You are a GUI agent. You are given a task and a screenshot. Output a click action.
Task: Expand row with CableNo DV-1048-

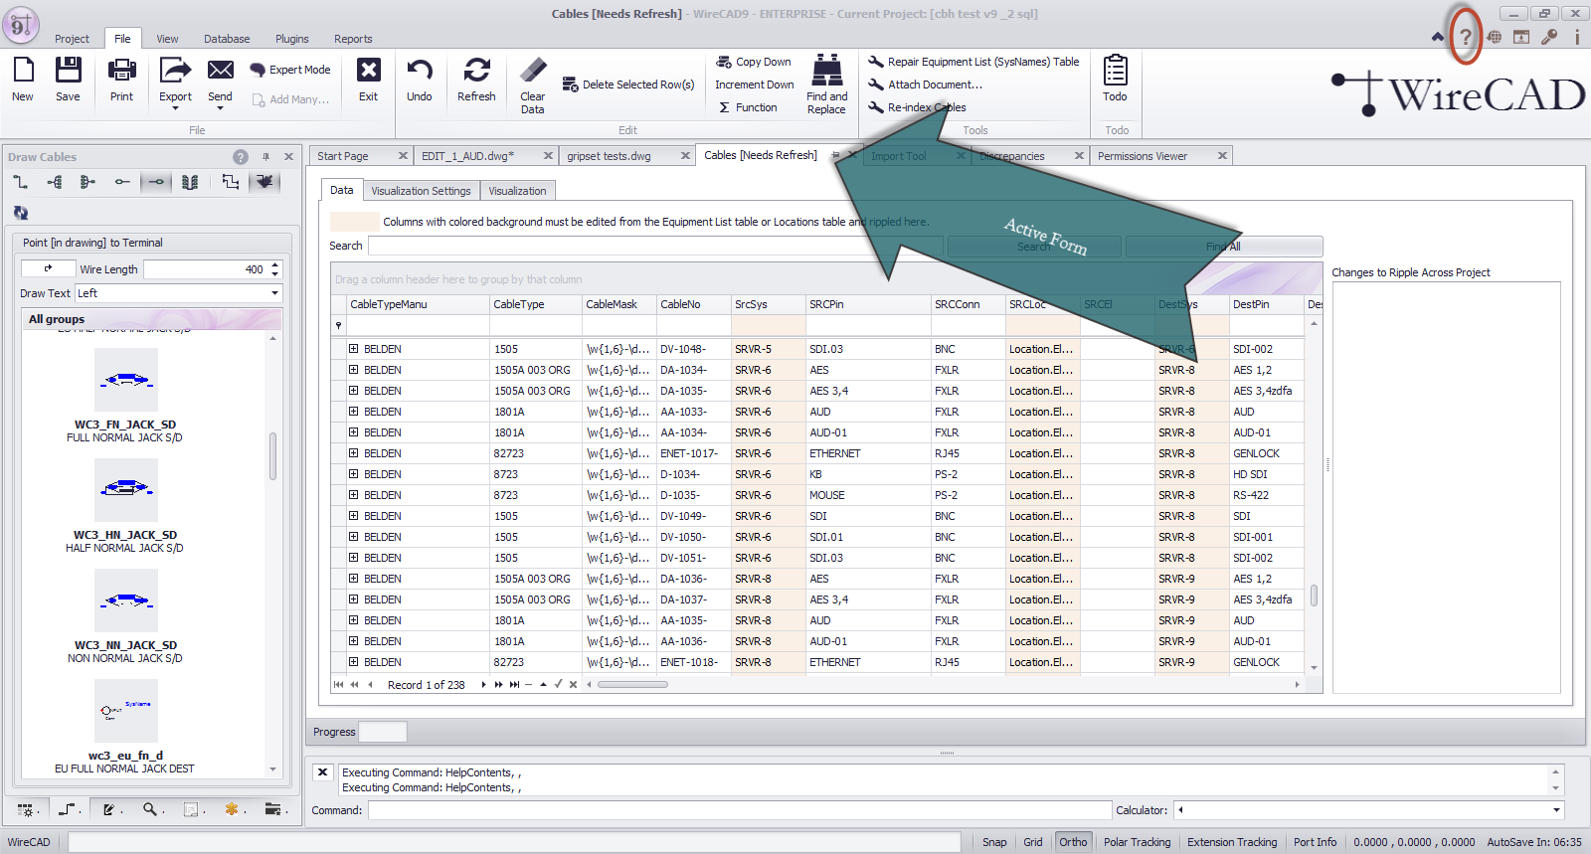(353, 349)
